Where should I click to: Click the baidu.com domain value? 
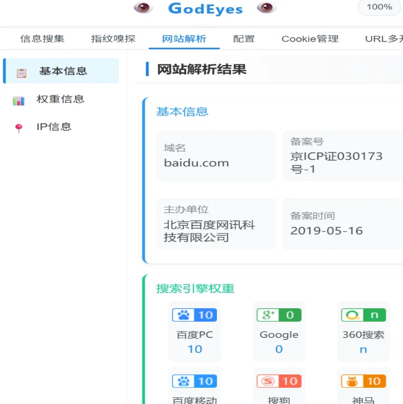(x=196, y=163)
